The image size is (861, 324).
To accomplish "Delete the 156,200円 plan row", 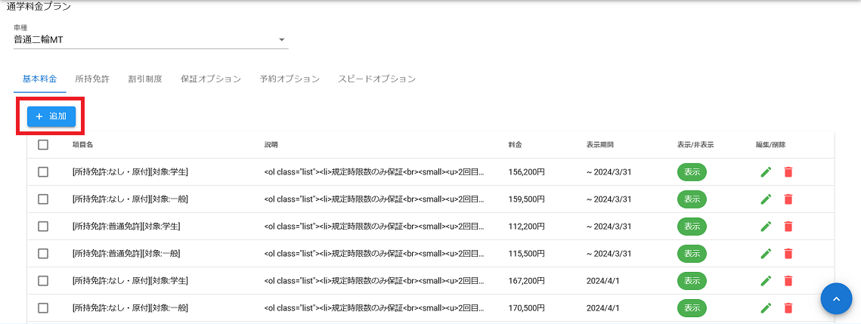I will [788, 172].
